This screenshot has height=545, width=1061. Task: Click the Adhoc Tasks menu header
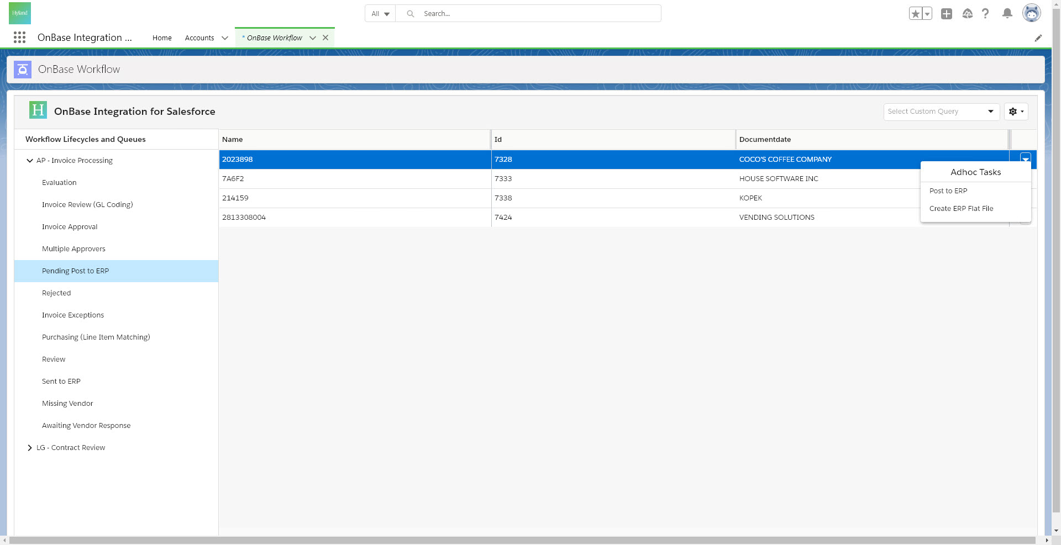coord(975,172)
